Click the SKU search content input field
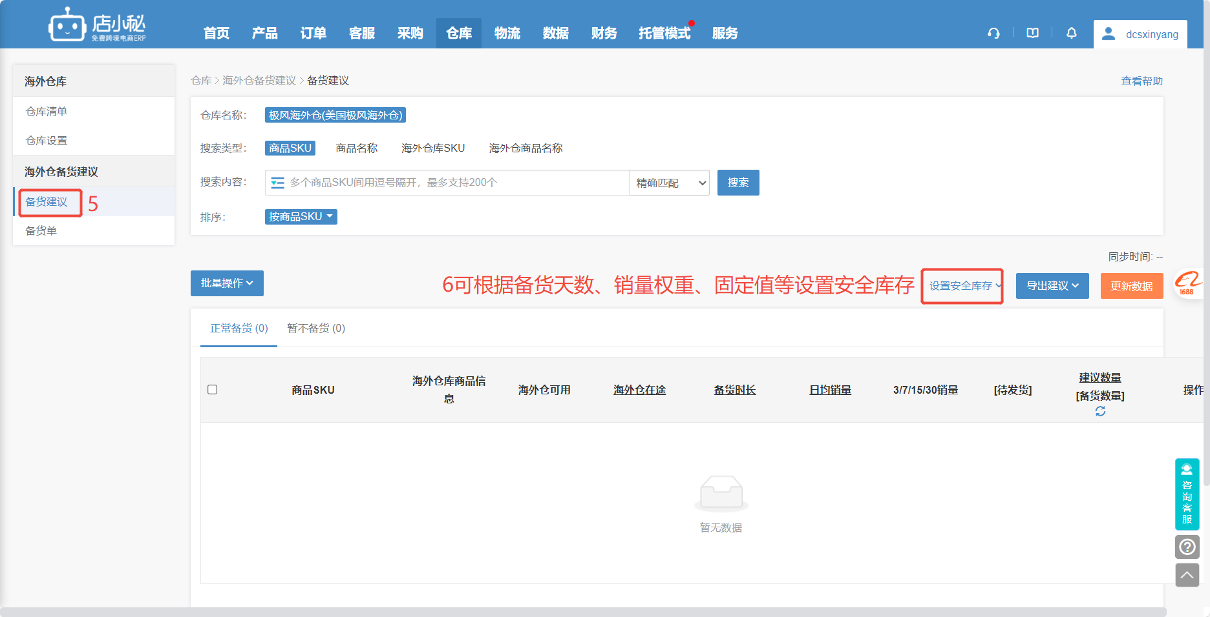This screenshot has height=617, width=1210. (452, 183)
